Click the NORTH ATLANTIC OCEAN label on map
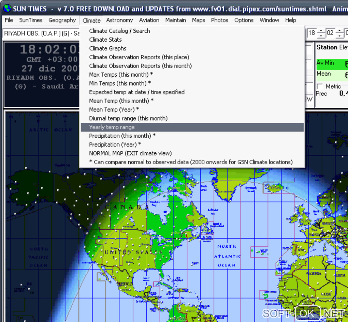Image resolution: width=348 pixels, height=322 pixels. click(227, 256)
